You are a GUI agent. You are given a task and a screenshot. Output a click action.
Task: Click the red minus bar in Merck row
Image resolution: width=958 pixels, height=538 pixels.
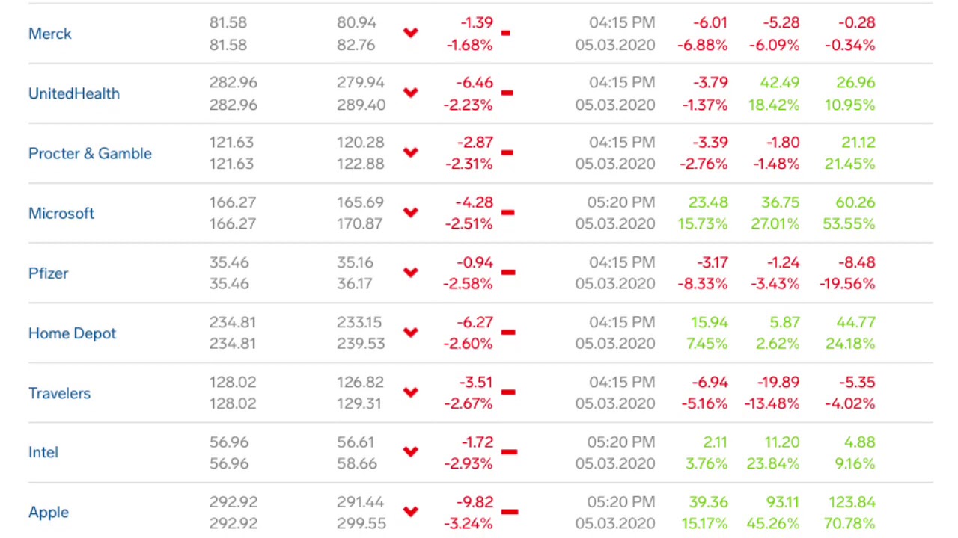pyautogui.click(x=506, y=33)
